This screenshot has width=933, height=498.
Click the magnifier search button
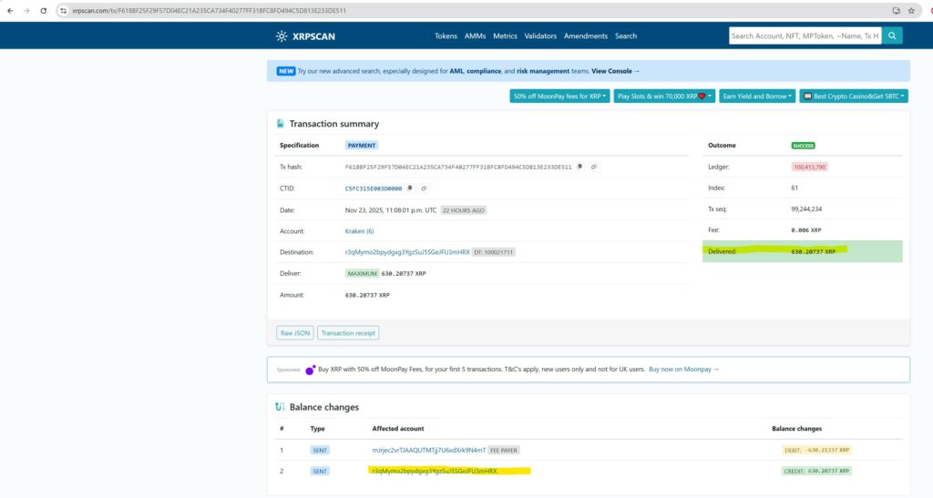click(x=893, y=36)
